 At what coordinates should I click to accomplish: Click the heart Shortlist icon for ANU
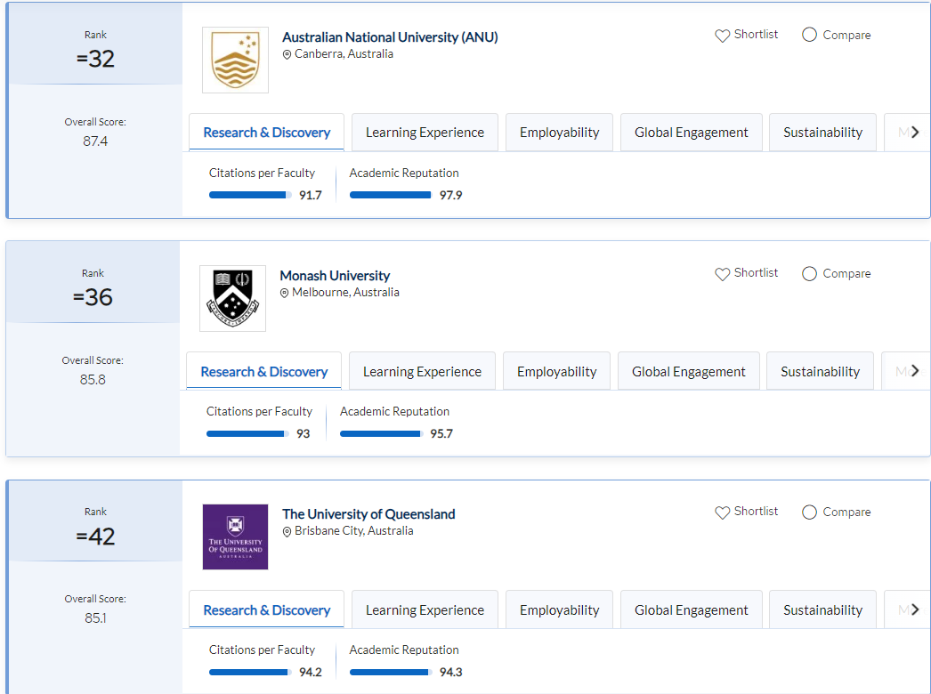[x=722, y=36]
